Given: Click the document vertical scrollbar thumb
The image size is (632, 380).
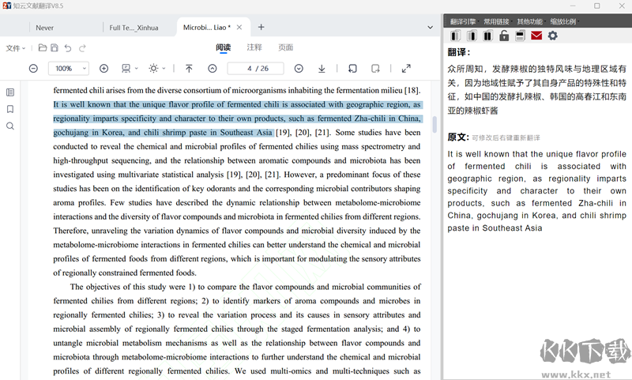Looking at the screenshot, I should tap(434, 124).
